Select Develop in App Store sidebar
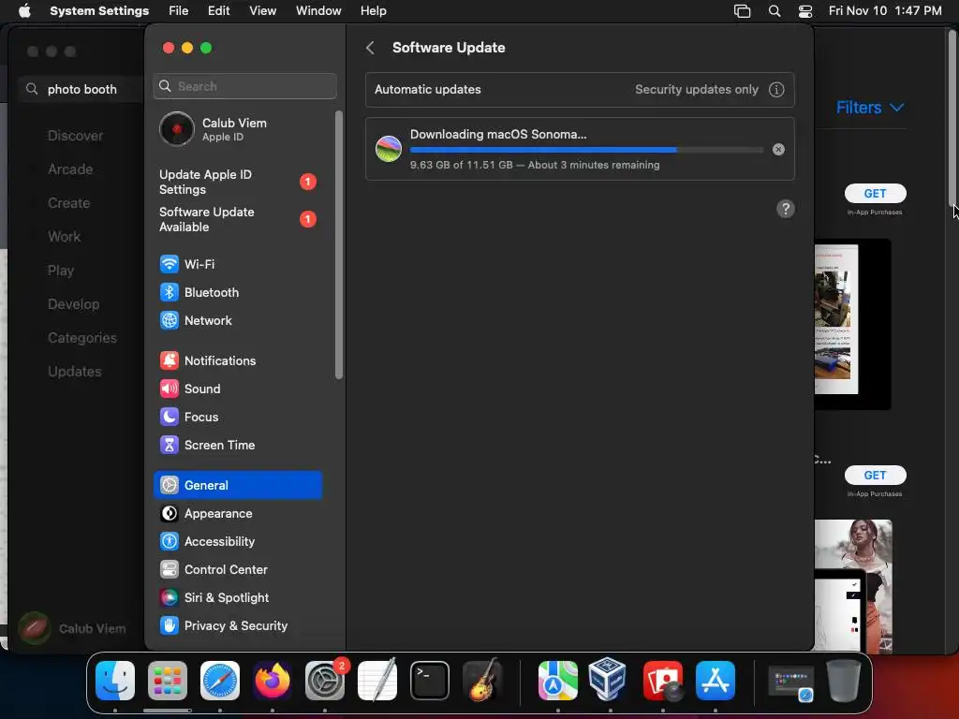Image resolution: width=959 pixels, height=719 pixels. 73,304
